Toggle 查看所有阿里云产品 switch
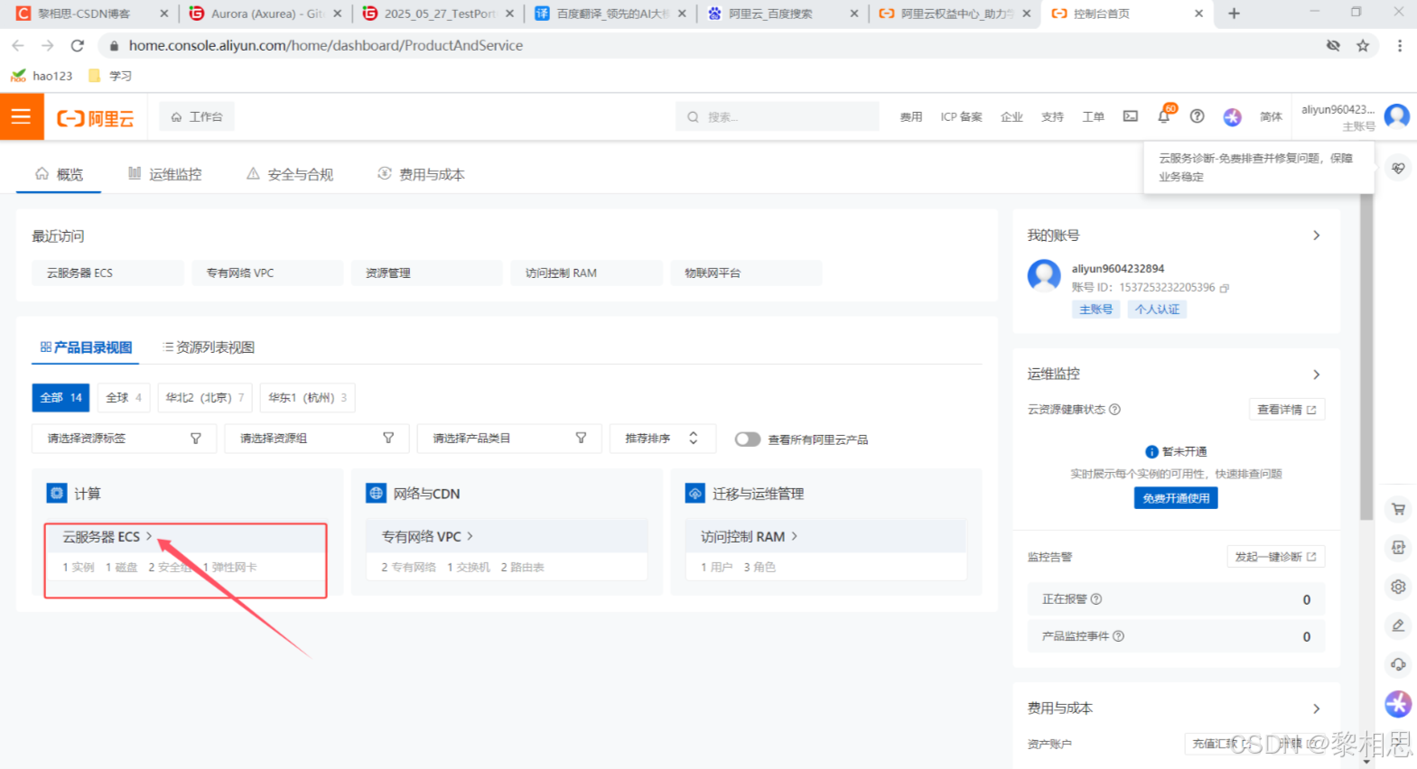Screen dimensions: 1417x769 747,440
